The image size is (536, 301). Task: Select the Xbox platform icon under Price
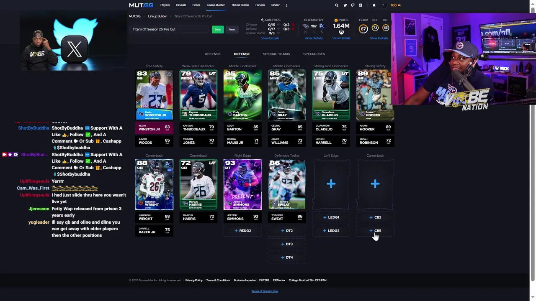(341, 32)
